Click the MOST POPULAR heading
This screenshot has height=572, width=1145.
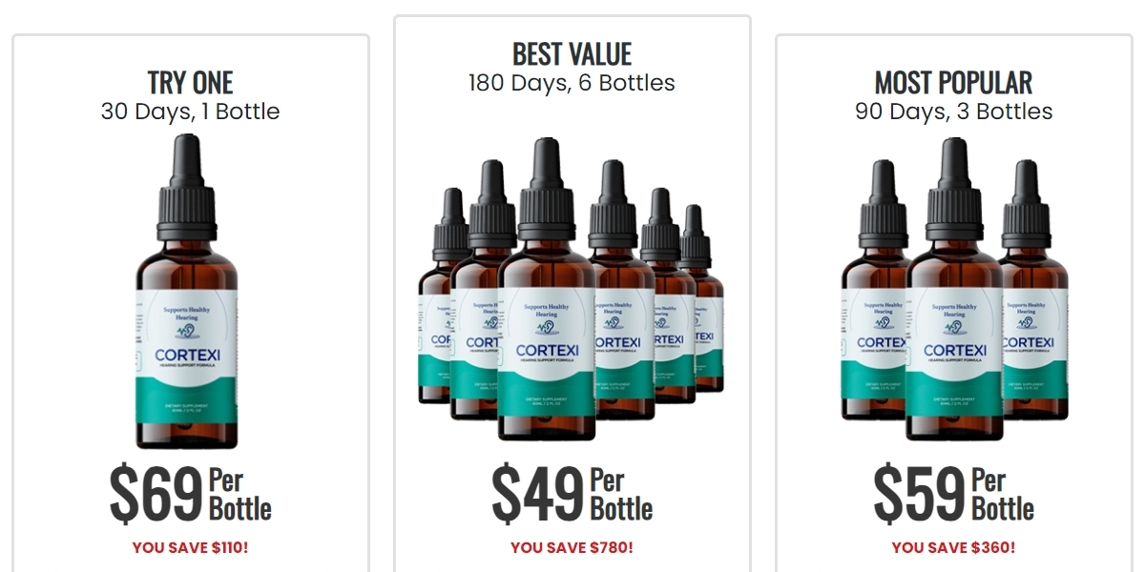tap(954, 83)
